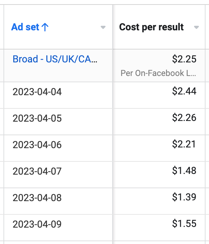The image size is (209, 244).
Task: Open the Broad - US/UK/CA ad set link
Action: (55, 59)
